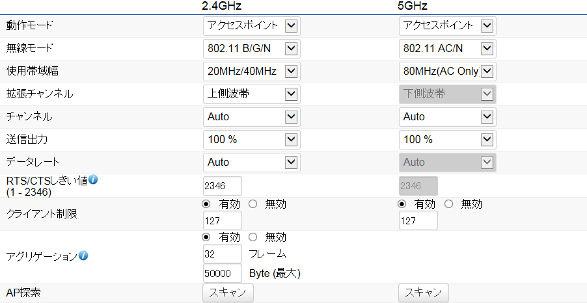Open the 2.4GHz 動作モード dropdown
Viewport: 587px width, 303px height.
click(x=252, y=26)
